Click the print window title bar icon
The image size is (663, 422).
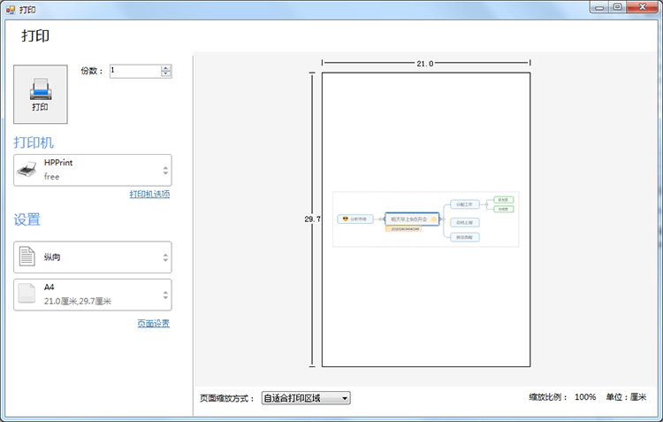10,8
